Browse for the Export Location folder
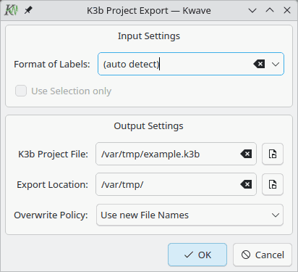Viewport: 298px width, 272px height. [273, 184]
